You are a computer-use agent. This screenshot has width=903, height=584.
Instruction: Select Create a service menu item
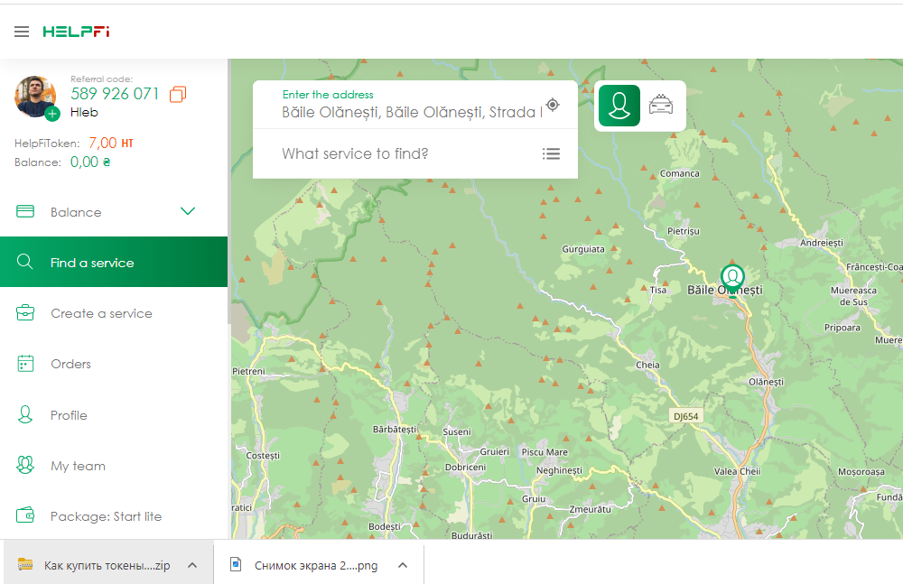pyautogui.click(x=101, y=313)
